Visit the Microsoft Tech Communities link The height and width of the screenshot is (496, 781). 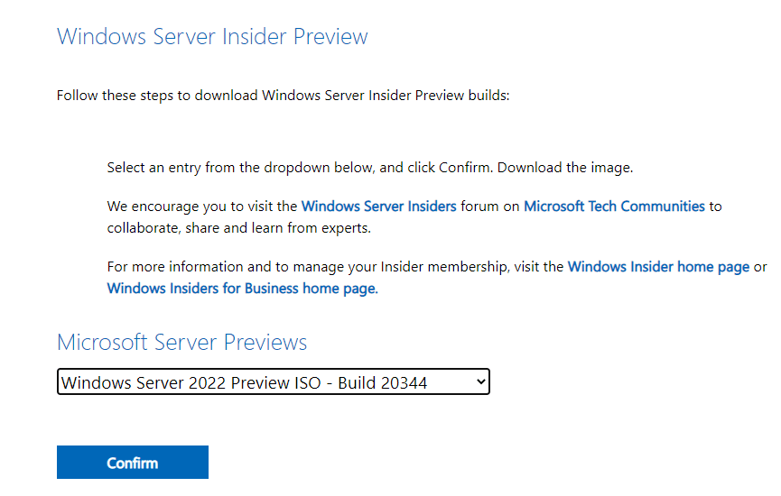point(614,206)
